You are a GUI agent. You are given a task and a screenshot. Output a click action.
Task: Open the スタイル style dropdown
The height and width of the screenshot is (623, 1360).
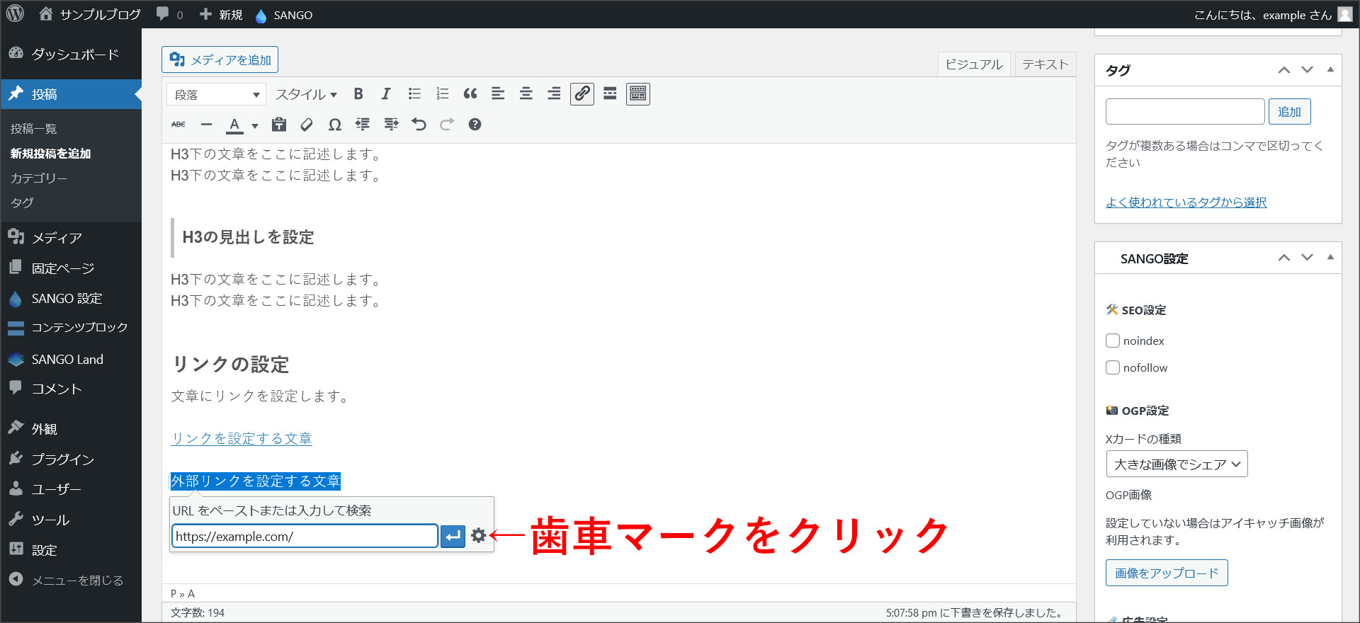pos(306,95)
